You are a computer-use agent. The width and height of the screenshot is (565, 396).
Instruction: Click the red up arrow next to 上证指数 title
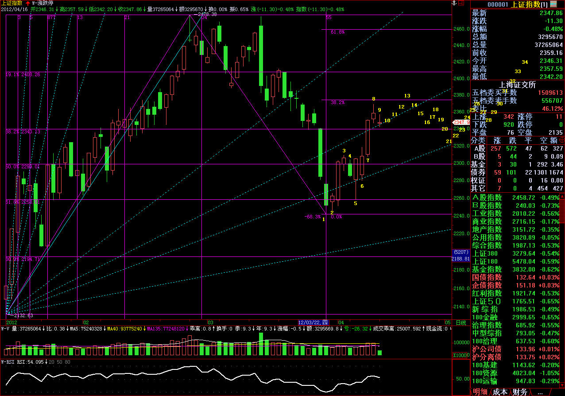(27, 3)
